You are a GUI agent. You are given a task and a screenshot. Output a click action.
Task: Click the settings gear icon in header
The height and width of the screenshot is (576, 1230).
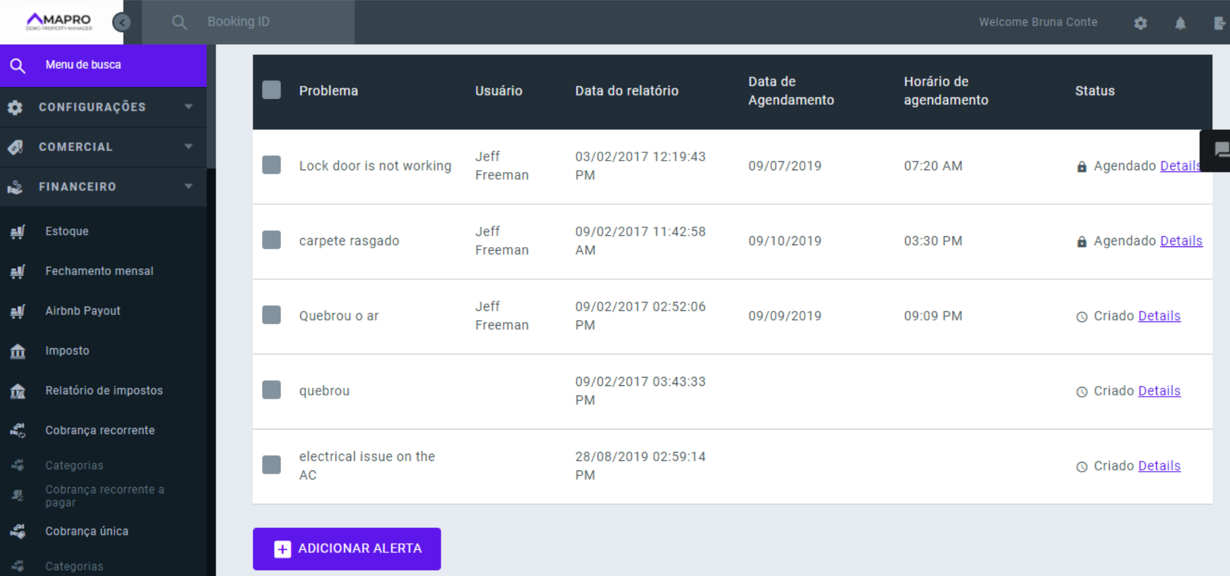pyautogui.click(x=1140, y=23)
